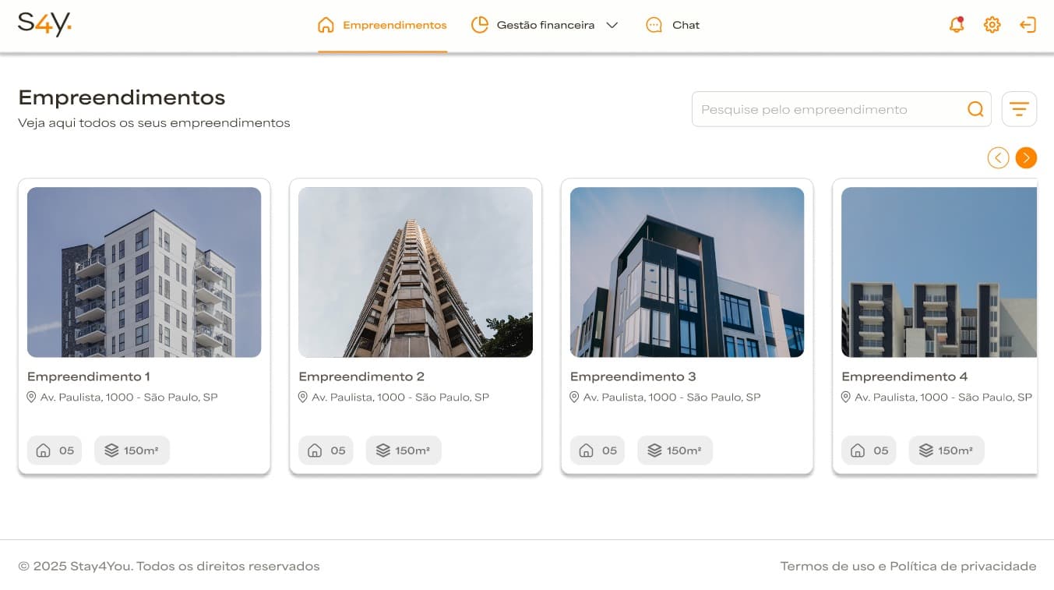Click the Empreendimento 1 building photo
This screenshot has height=590, width=1054.
click(144, 272)
